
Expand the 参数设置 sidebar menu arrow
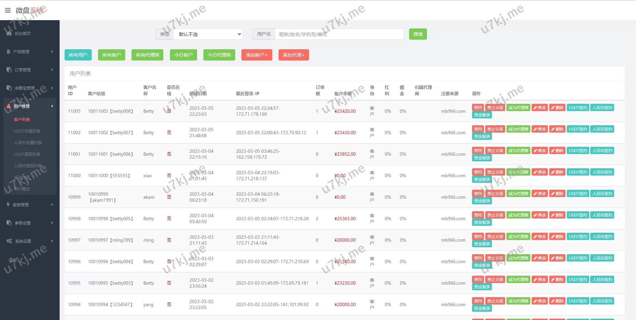click(52, 223)
